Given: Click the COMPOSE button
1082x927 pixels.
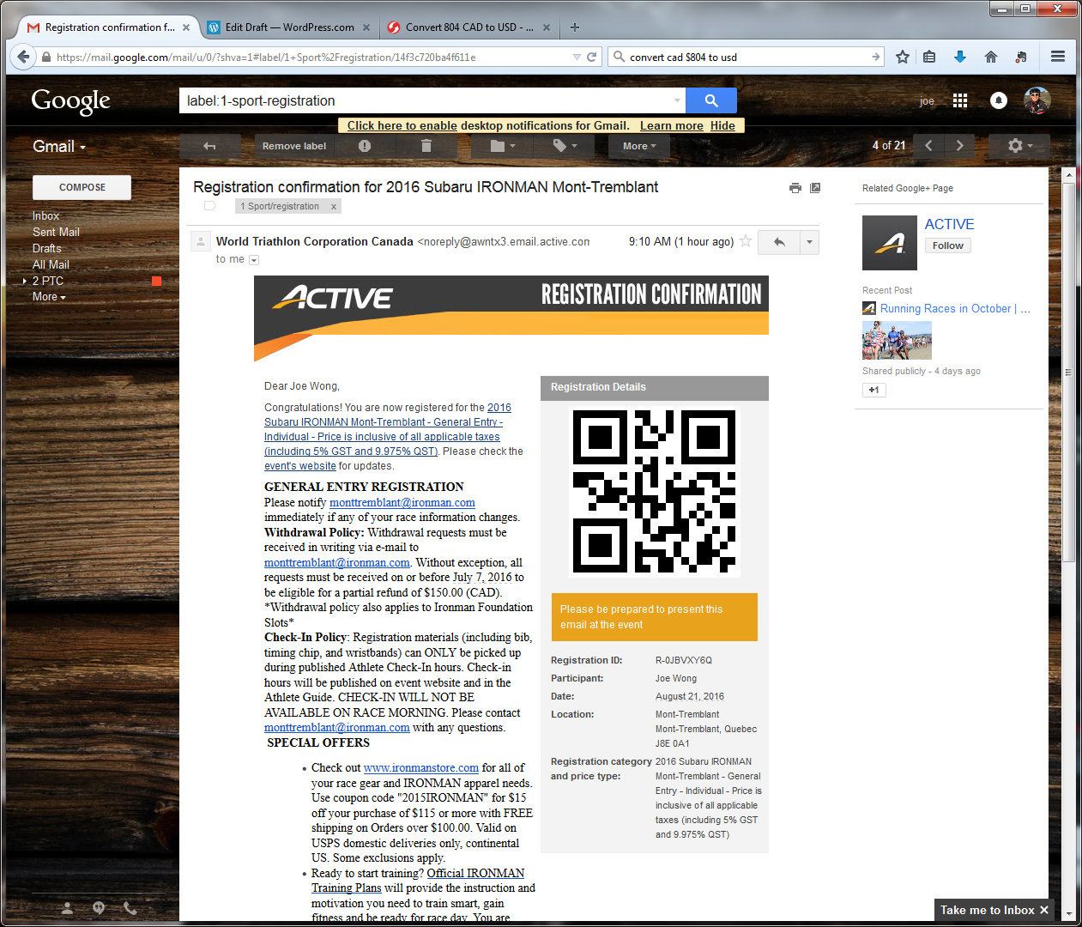Looking at the screenshot, I should pos(82,187).
